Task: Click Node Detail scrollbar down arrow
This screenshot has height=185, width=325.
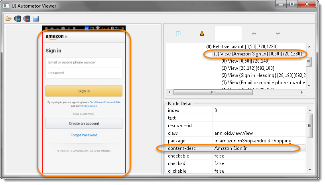Action: [310, 170]
